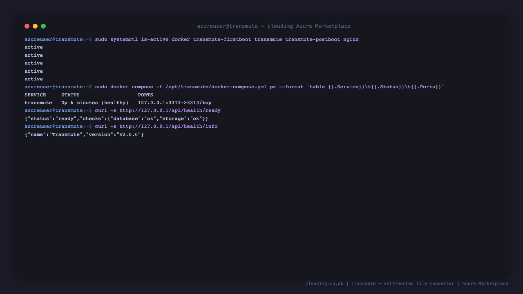Click the terminal title 'azureuser@transmute ~ cloudimg Azure Marketplace'
The height and width of the screenshot is (294, 523).
click(x=274, y=26)
